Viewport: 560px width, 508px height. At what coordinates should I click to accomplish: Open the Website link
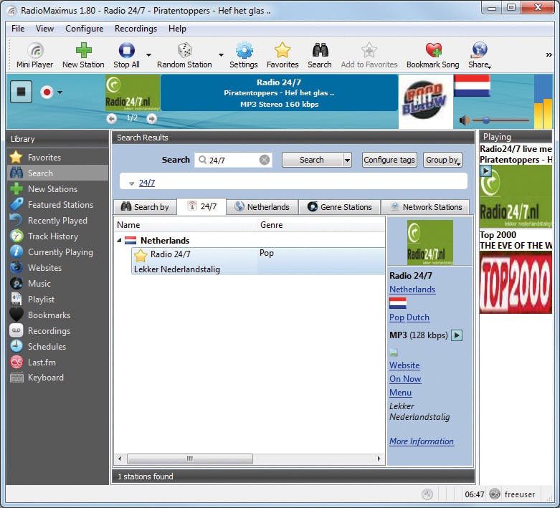[x=404, y=365]
